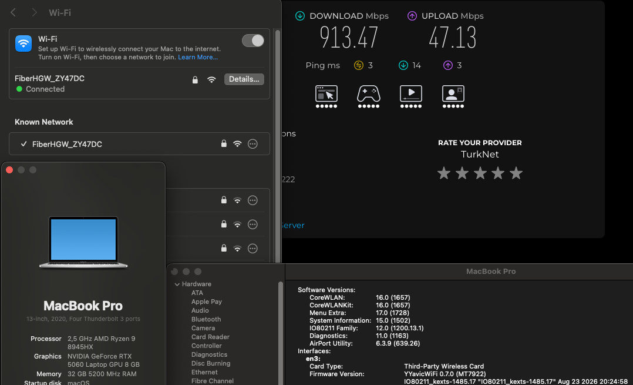Viewport: 633px width, 385px height.
Task: Close the About This Mac window
Action: (x=9, y=170)
